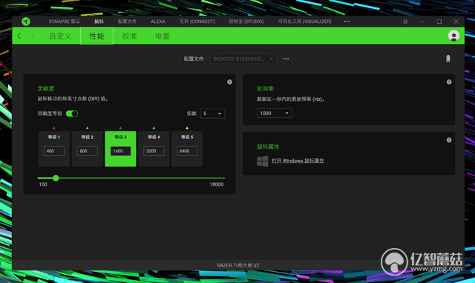Click the DPI slider handle
This screenshot has width=475, height=283.
tap(56, 178)
